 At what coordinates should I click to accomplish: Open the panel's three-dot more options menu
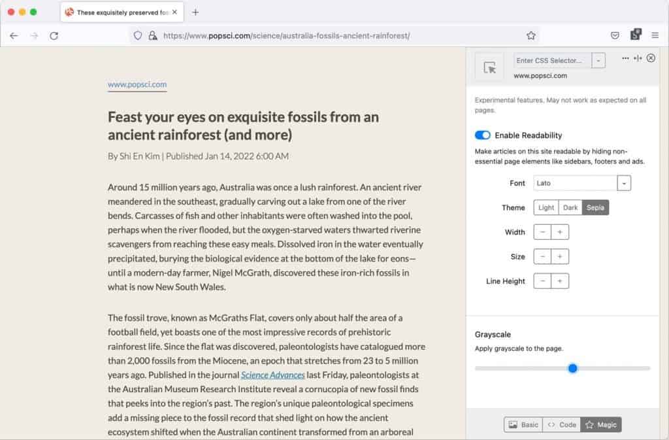coord(625,58)
